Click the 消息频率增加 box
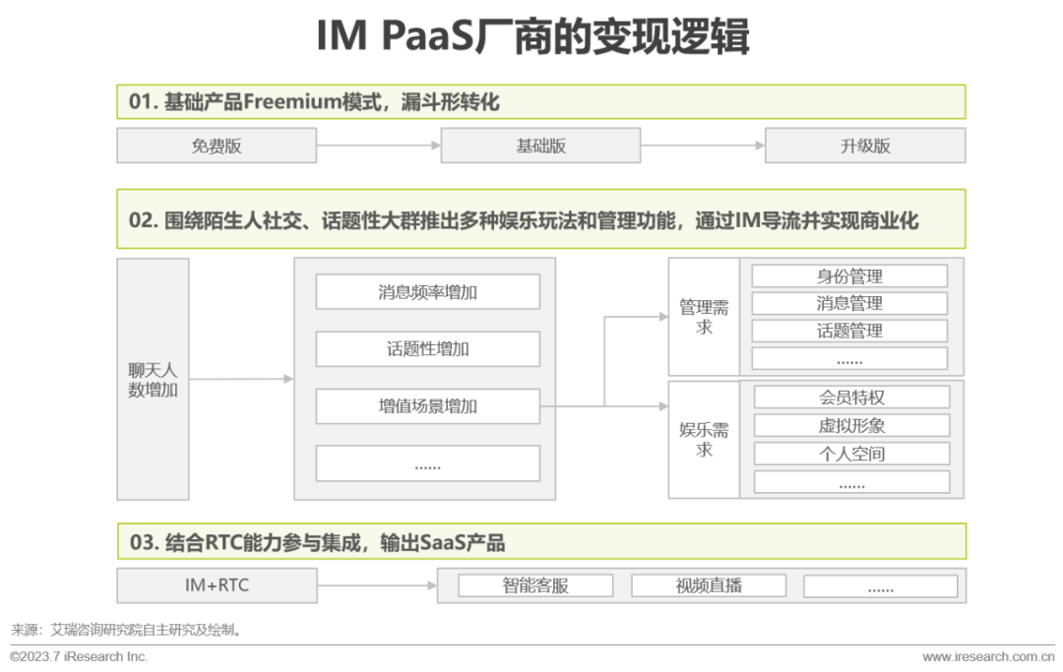Viewport: 1063px width, 672px height. [x=426, y=291]
